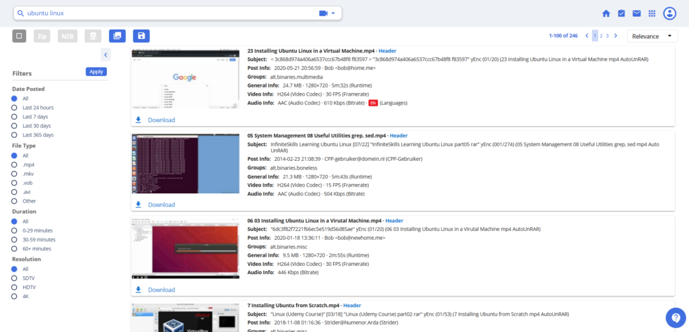The width and height of the screenshot is (689, 332).
Task: Open Header link for 05 System Management
Action: (398, 135)
